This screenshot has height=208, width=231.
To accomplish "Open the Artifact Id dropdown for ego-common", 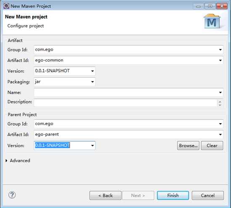I will tap(220, 60).
